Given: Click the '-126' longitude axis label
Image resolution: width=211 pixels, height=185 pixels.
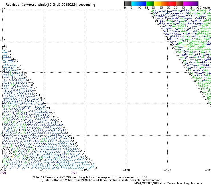Looking at the screenshot, I should pyautogui.click(x=126, y=170).
